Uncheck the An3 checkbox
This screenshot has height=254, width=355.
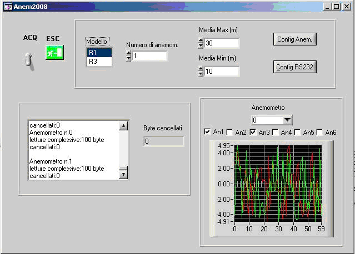pos(253,132)
